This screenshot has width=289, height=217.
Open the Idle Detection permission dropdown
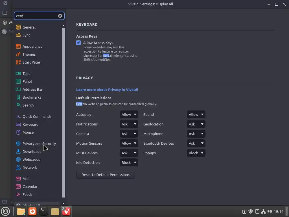[x=129, y=162]
